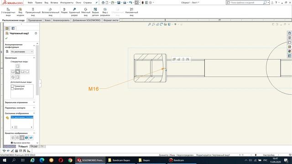This screenshot has width=292, height=164.
Task: Switch to the Примечание tab
Action: pos(35,20)
